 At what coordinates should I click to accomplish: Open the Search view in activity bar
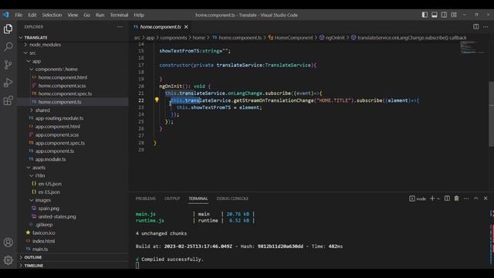point(8,47)
